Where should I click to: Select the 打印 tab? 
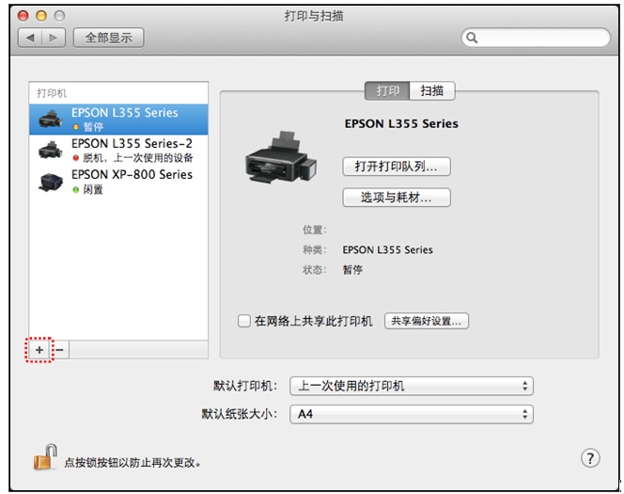[x=387, y=91]
